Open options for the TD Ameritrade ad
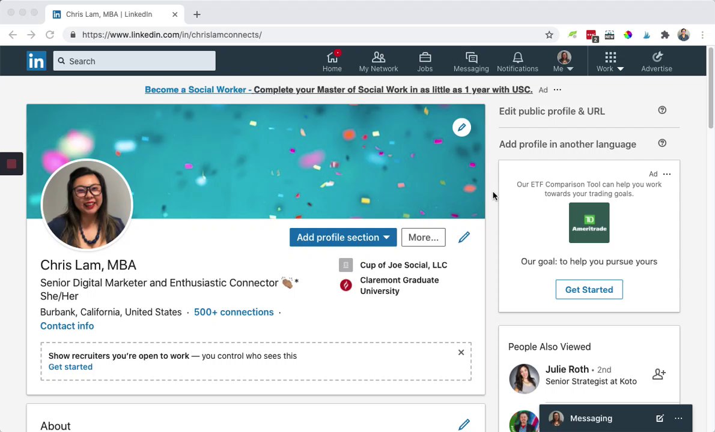Viewport: 715px width, 432px height. point(667,174)
